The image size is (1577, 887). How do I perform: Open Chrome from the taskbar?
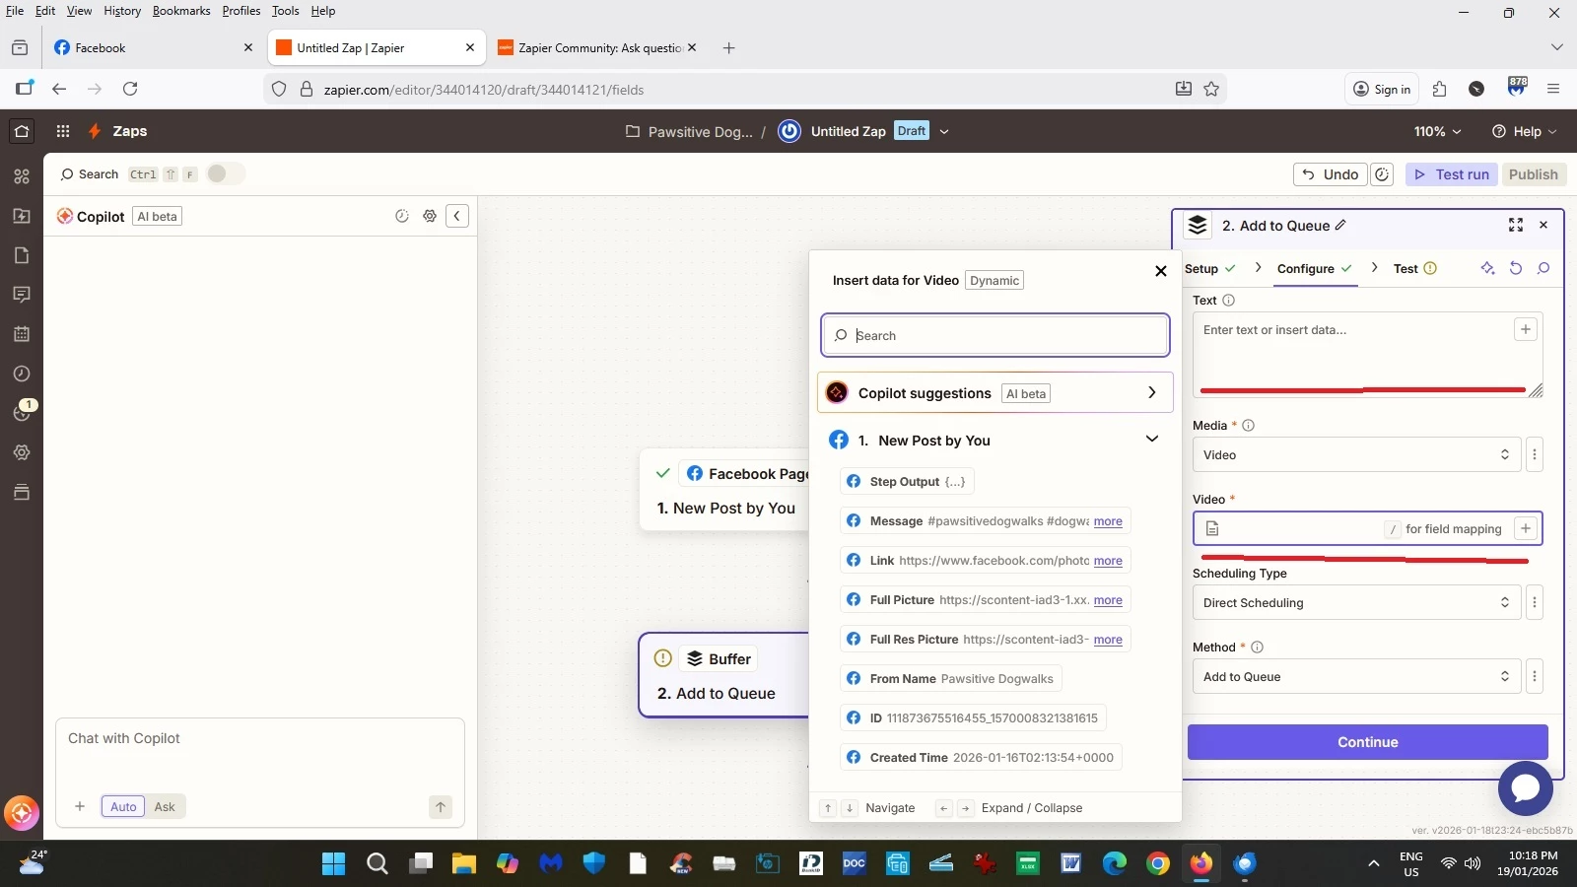pyautogui.click(x=1158, y=864)
